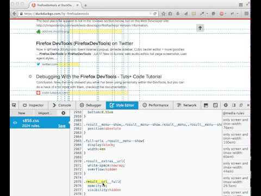
Task: Open the Firefox hamburger menu
Action: (246, 14)
